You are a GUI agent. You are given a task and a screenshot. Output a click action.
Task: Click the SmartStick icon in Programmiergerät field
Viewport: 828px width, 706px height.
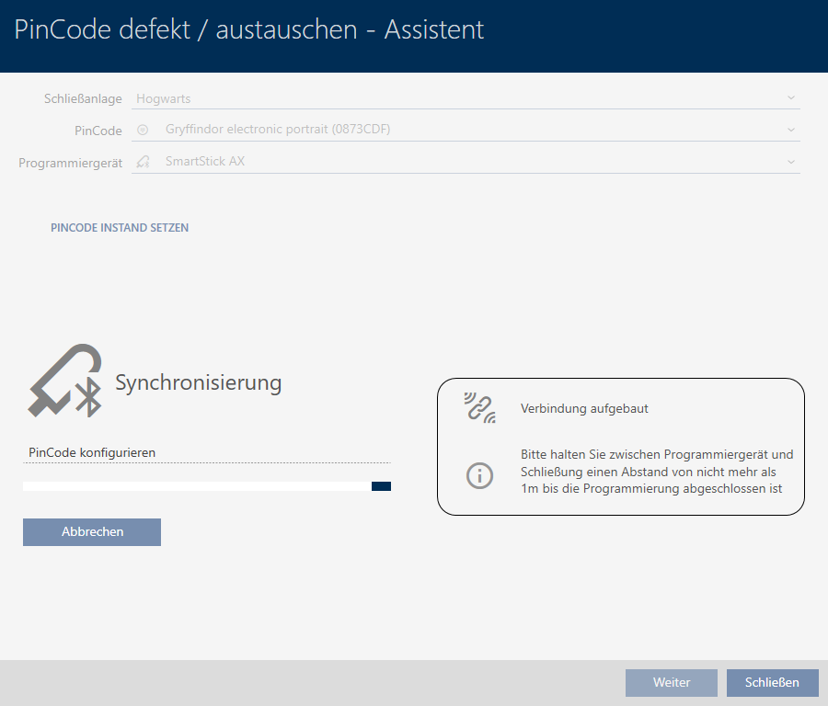point(143,162)
